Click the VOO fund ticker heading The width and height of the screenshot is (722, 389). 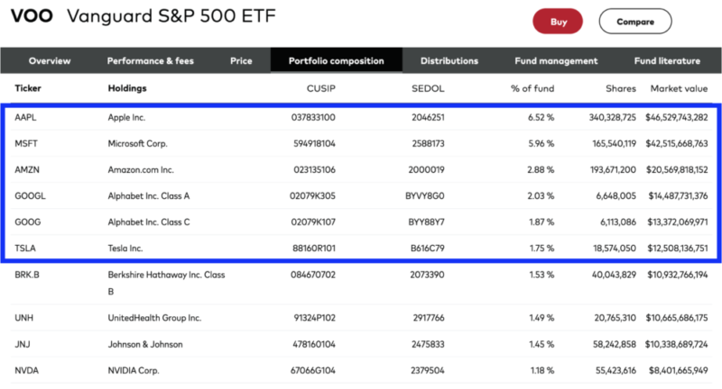click(32, 16)
